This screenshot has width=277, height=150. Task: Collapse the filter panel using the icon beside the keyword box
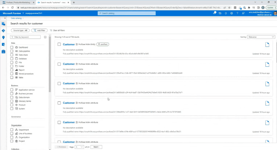coord(45,37)
